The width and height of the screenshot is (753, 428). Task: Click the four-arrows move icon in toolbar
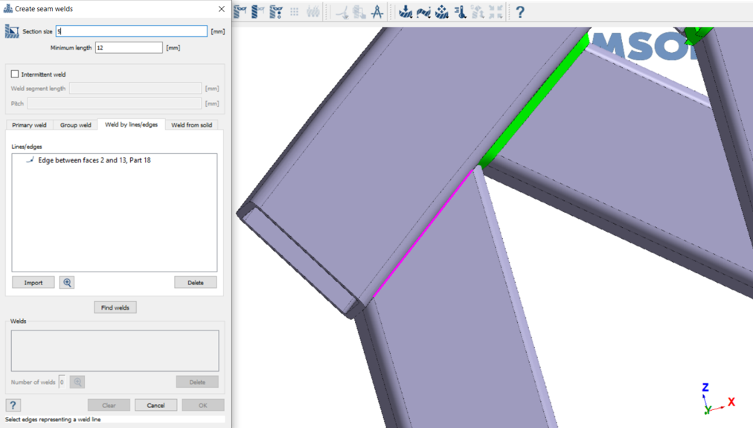click(496, 12)
